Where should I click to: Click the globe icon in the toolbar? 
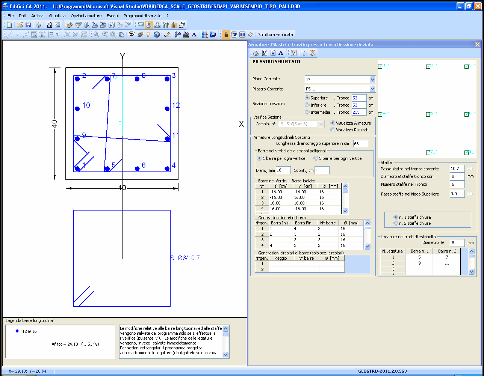point(157,35)
